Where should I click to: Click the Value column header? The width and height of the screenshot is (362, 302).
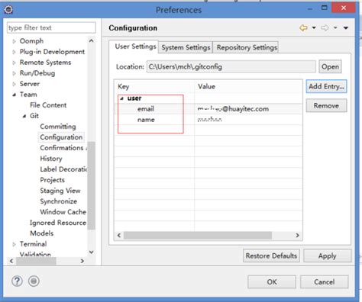tap(248, 86)
